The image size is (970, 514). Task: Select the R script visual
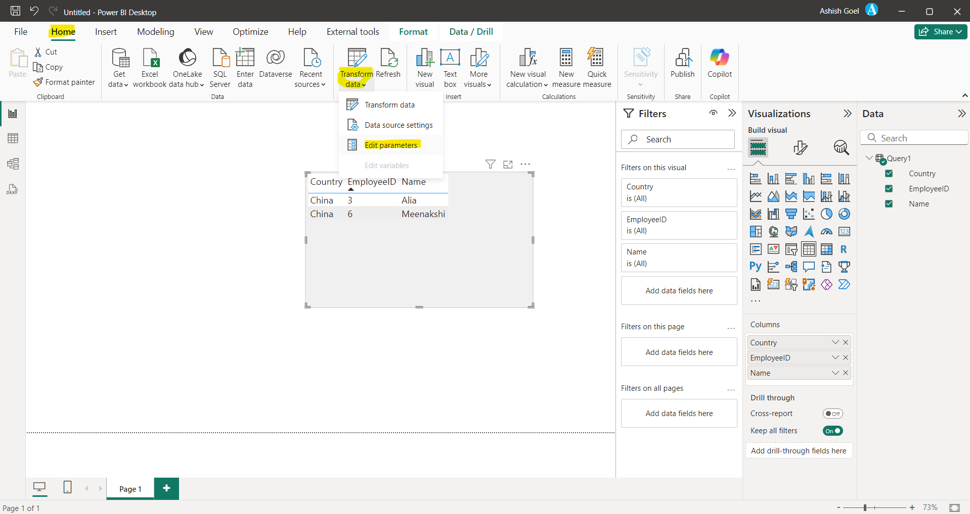point(844,249)
